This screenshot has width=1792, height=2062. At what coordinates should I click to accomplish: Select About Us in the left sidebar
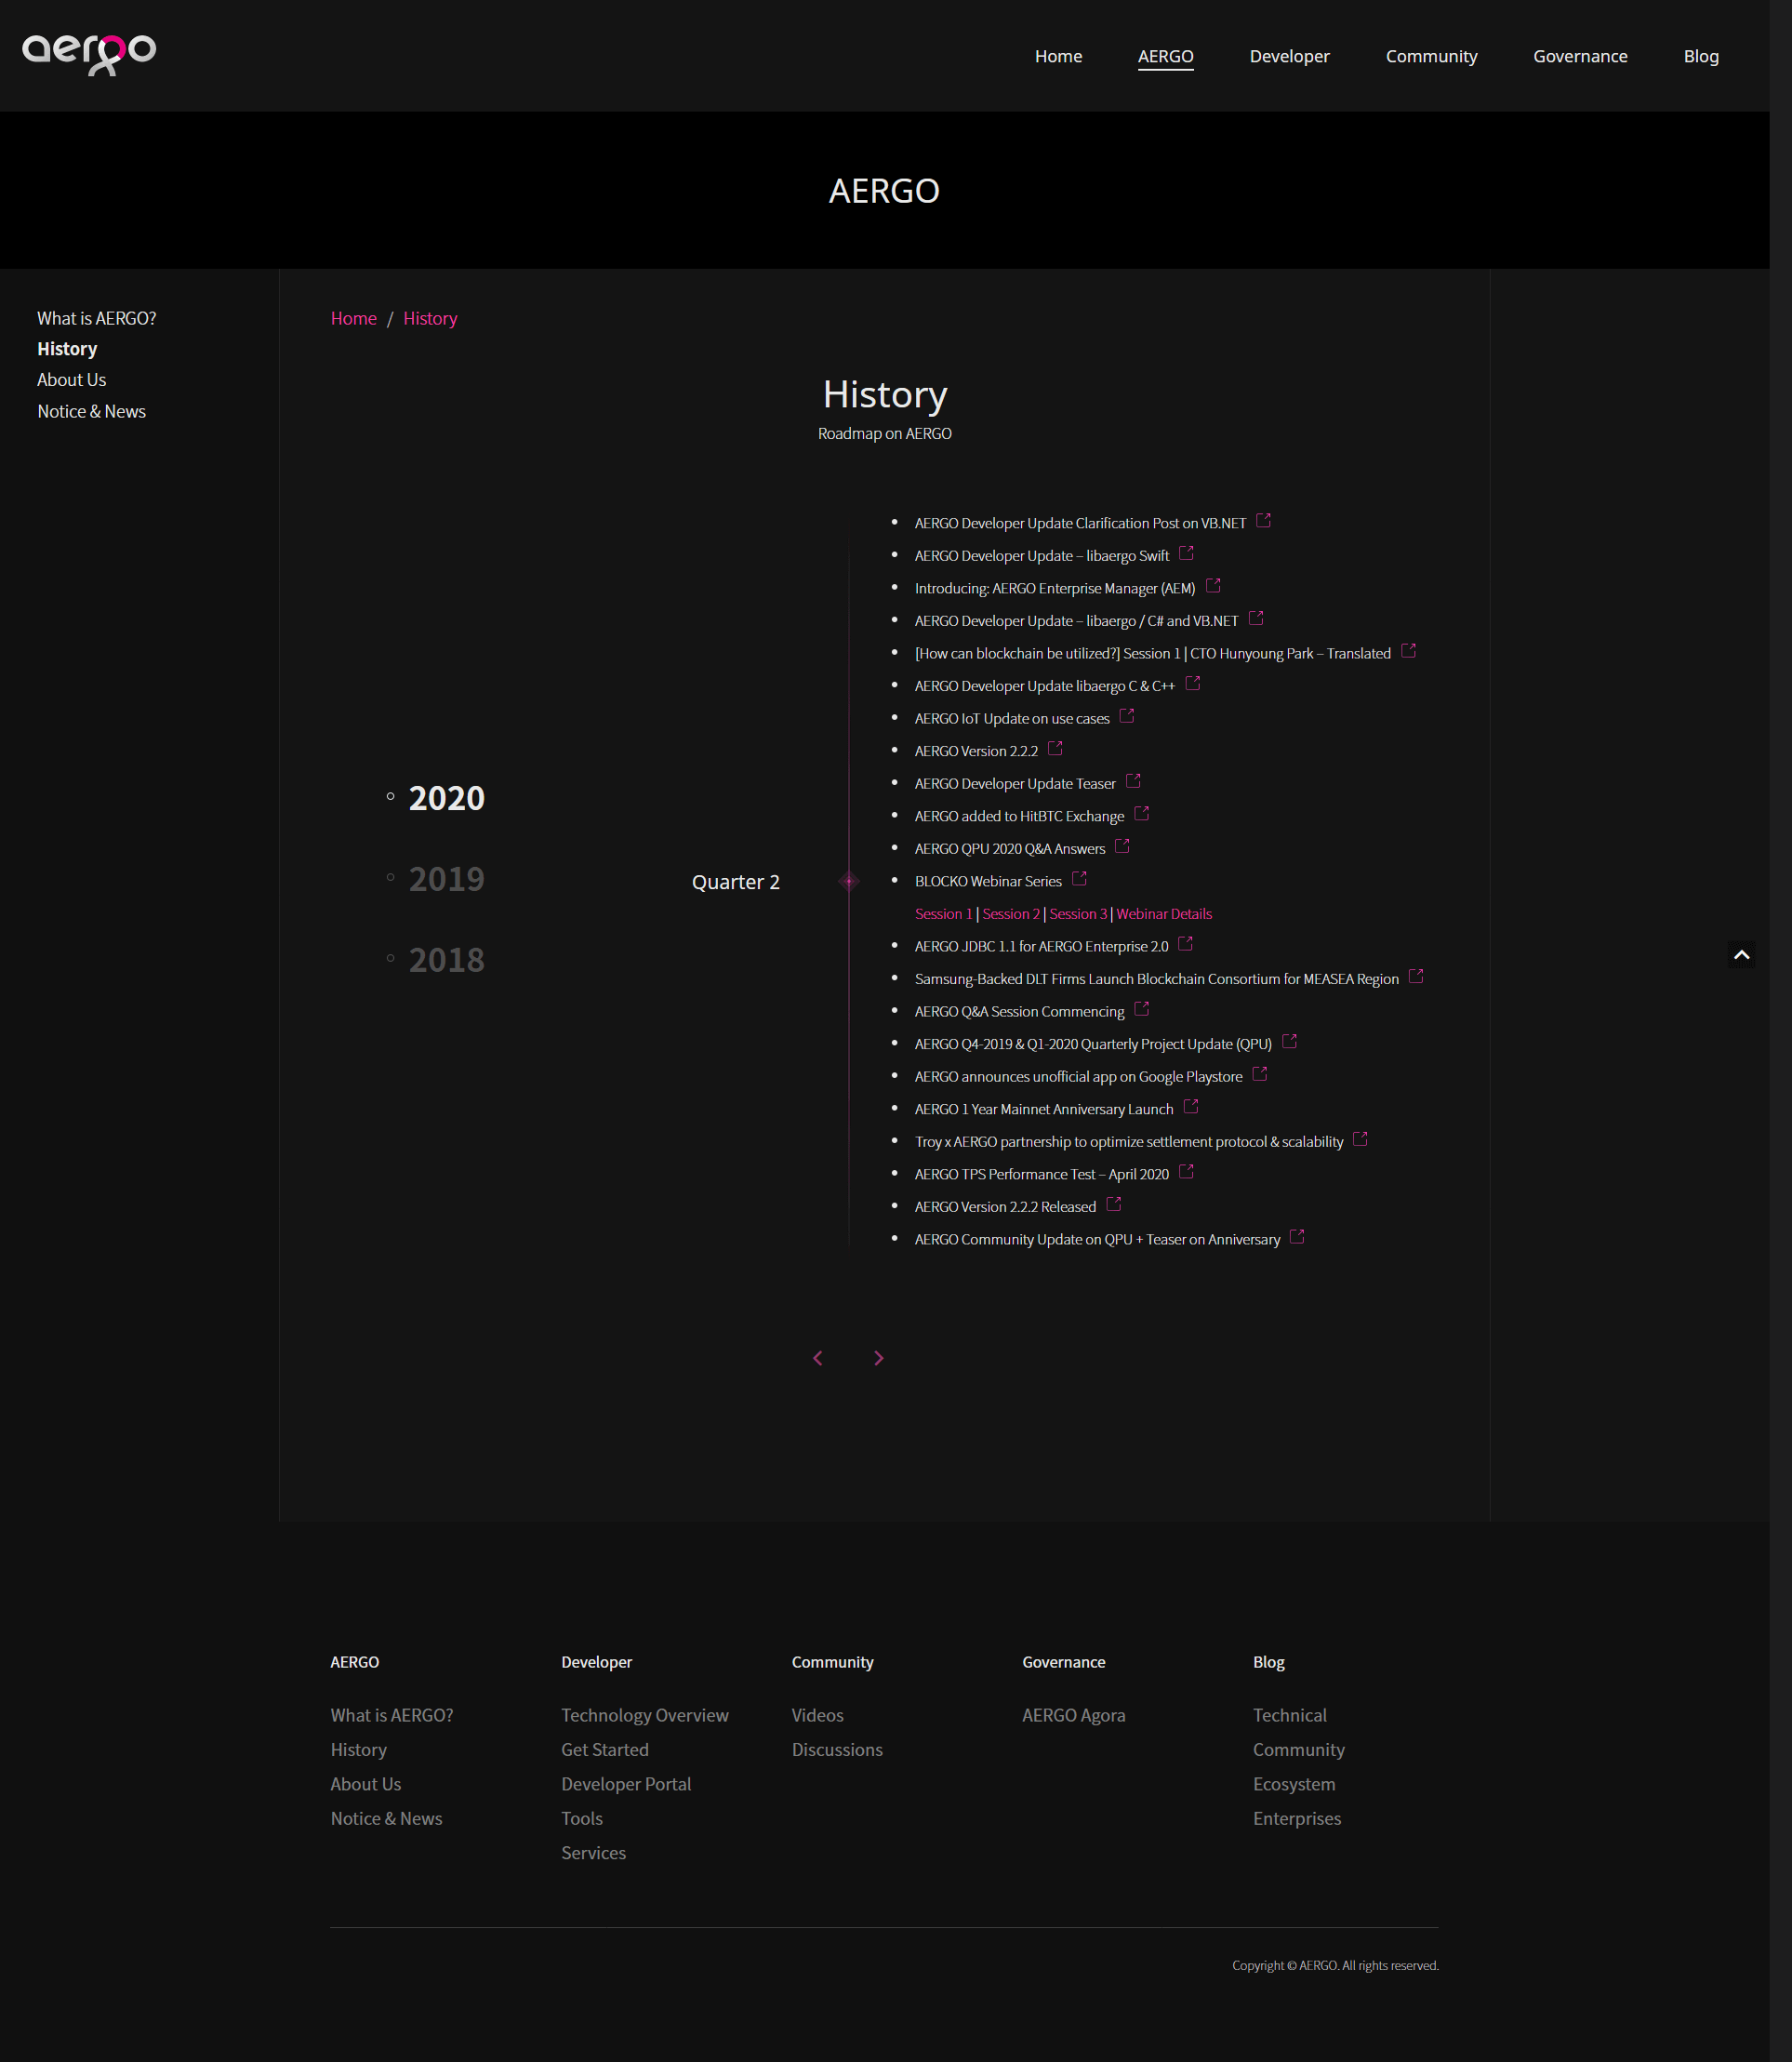pyautogui.click(x=71, y=380)
